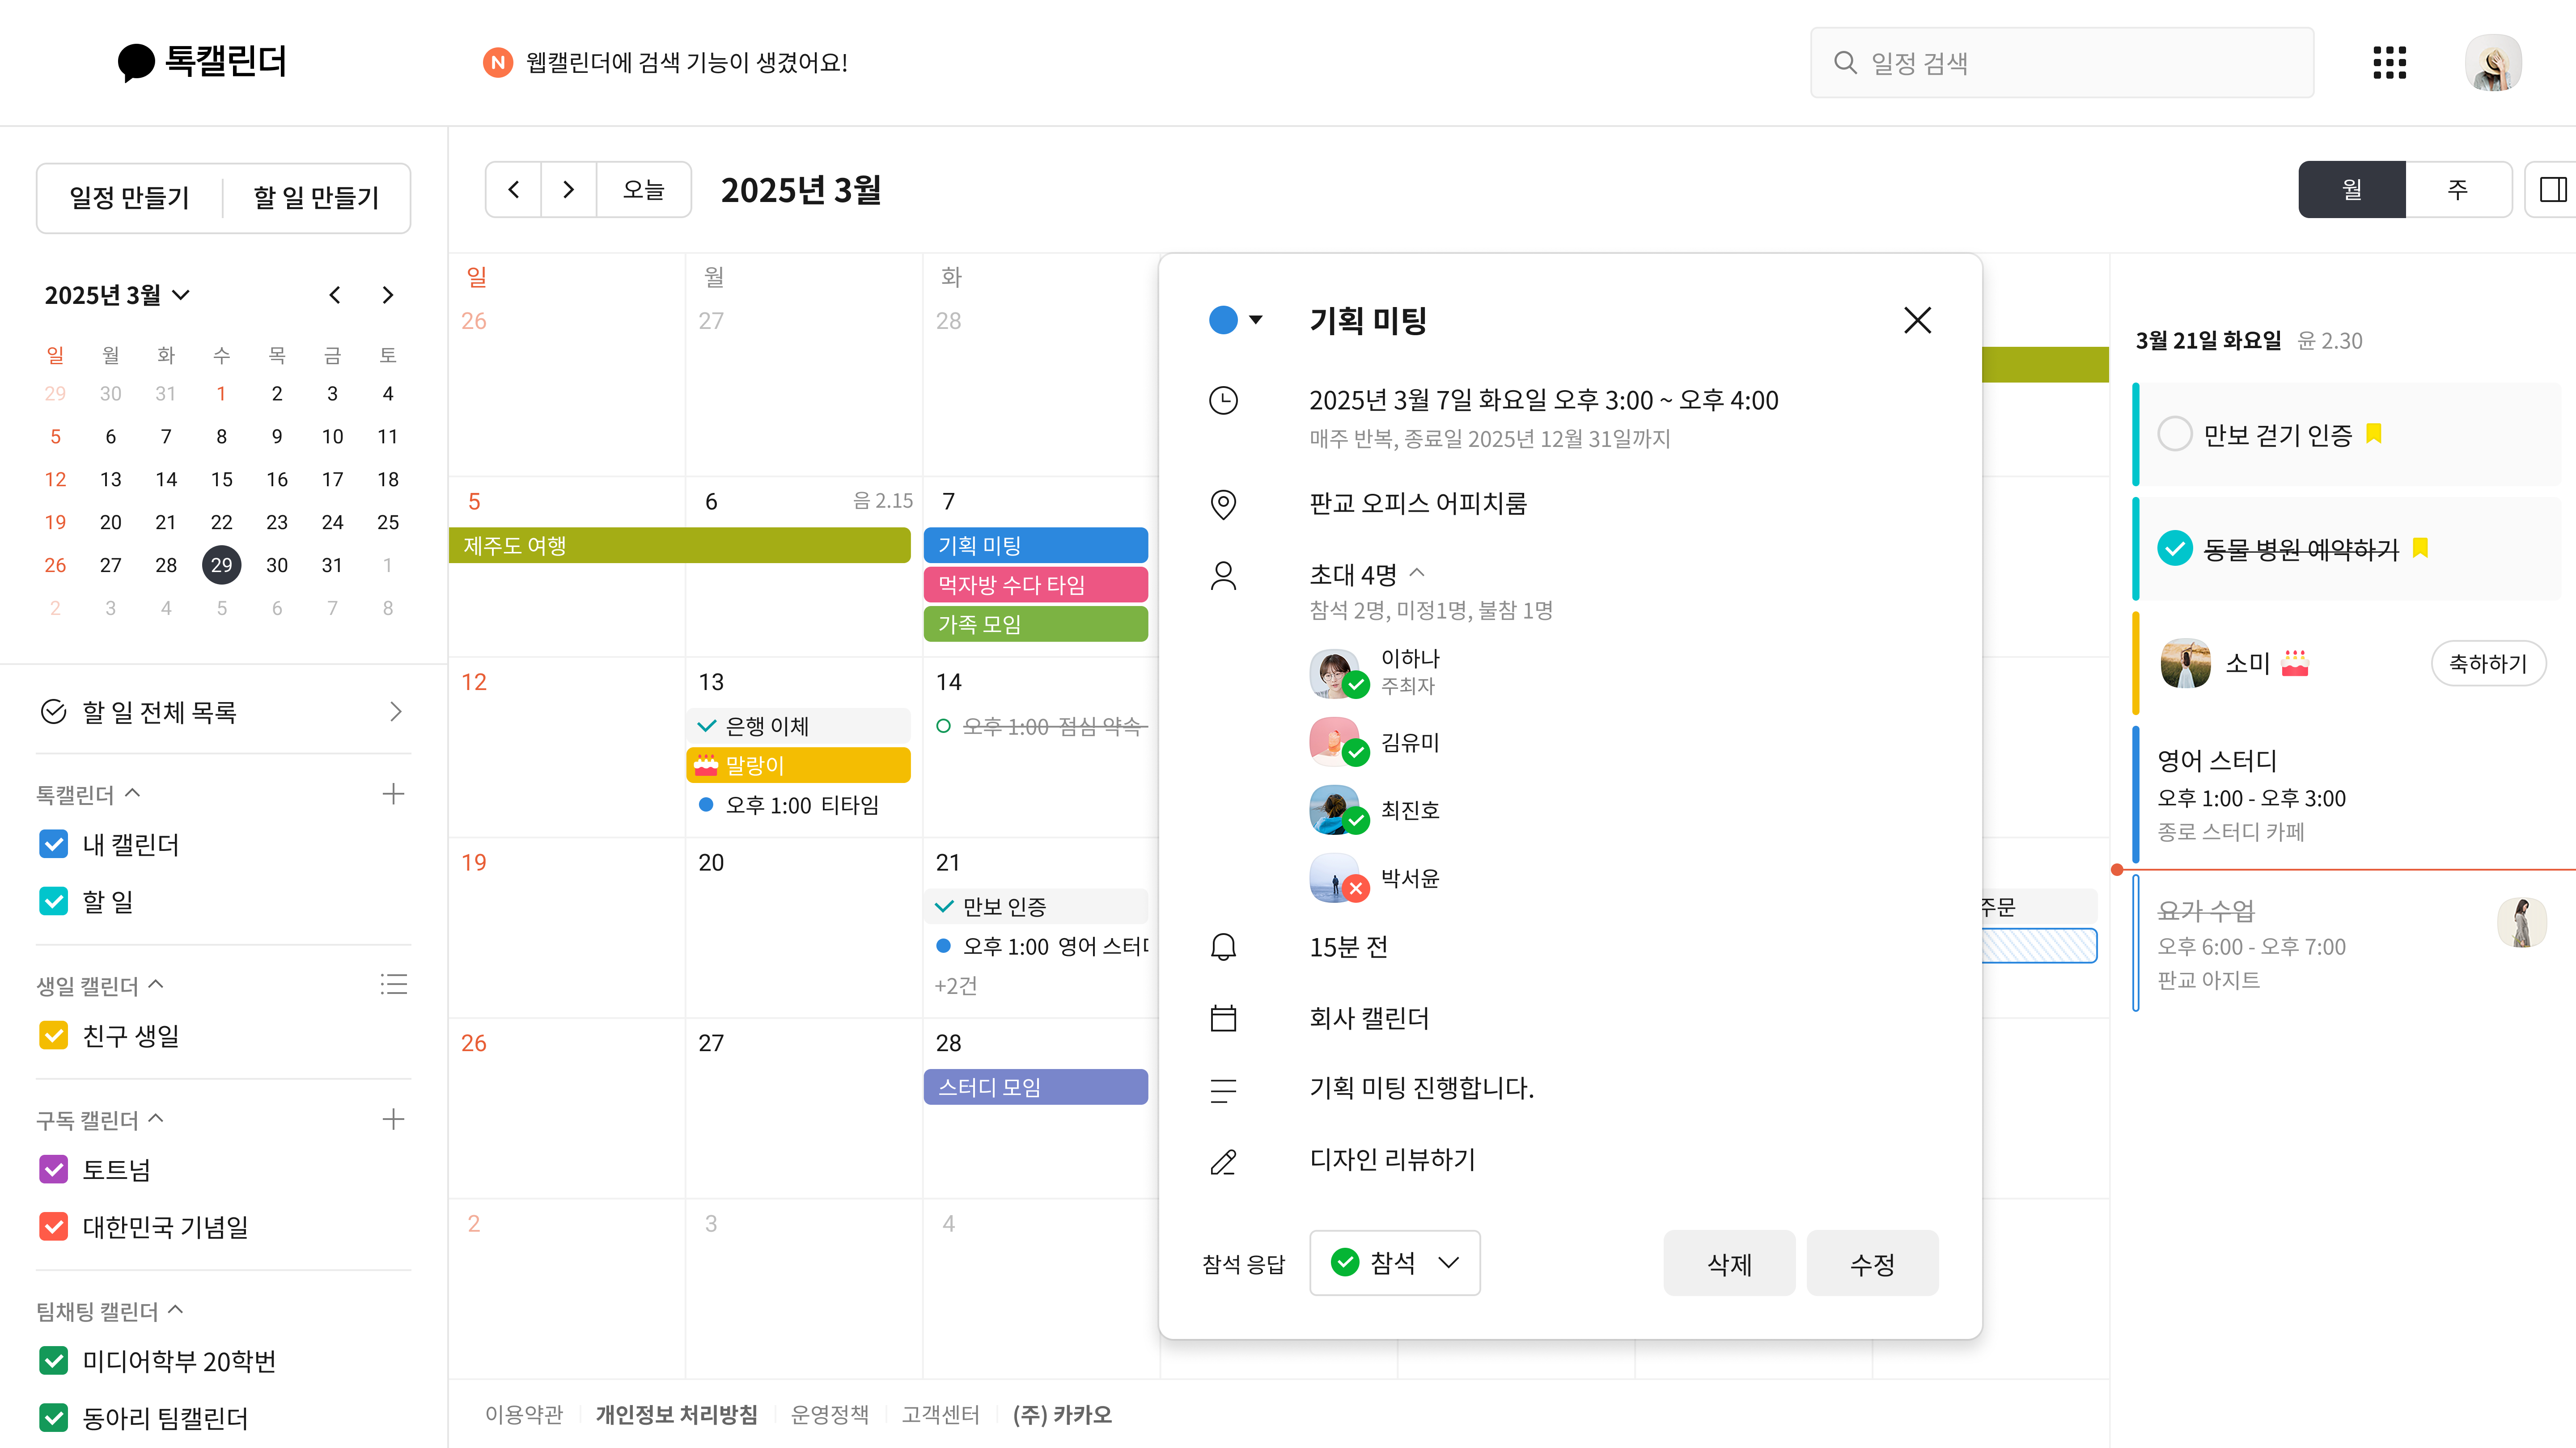2576x1448 pixels.
Task: Open the 생일 캘린더 list view icon
Action: [x=393, y=984]
